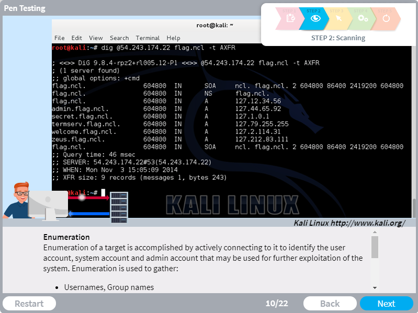The height and width of the screenshot is (313, 418).
Task: Click the IP address 127.2.114.31
Action: 258,132
